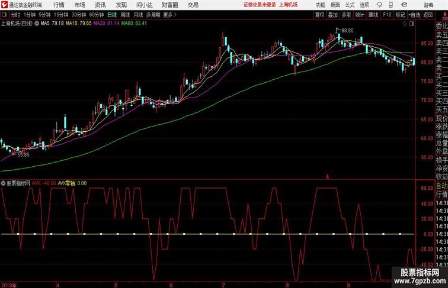Click the AVX零轴: 0.00 label
Image resolution: width=448 pixels, height=288 pixels.
tap(72, 183)
